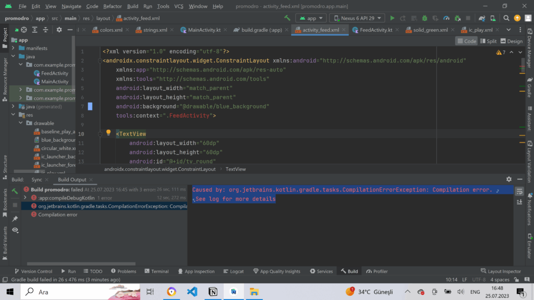The width and height of the screenshot is (534, 300).
Task: Open Search Everywhere magnifier icon
Action: 505,18
